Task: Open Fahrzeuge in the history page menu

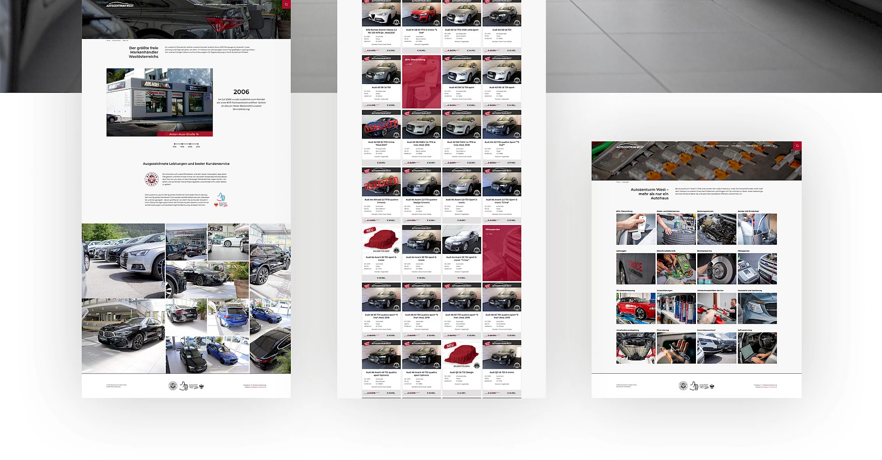Action: (x=198, y=5)
